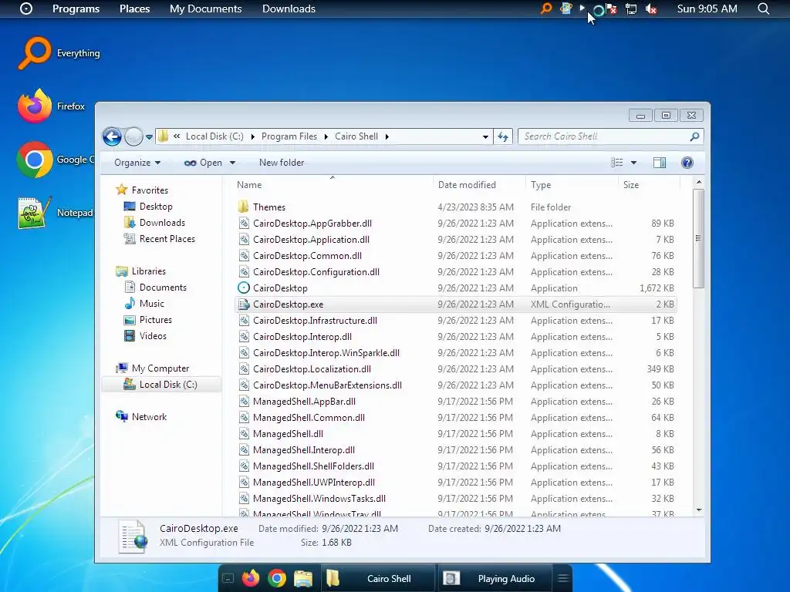Open Explorer help
The width and height of the screenshot is (790, 592).
pos(687,163)
